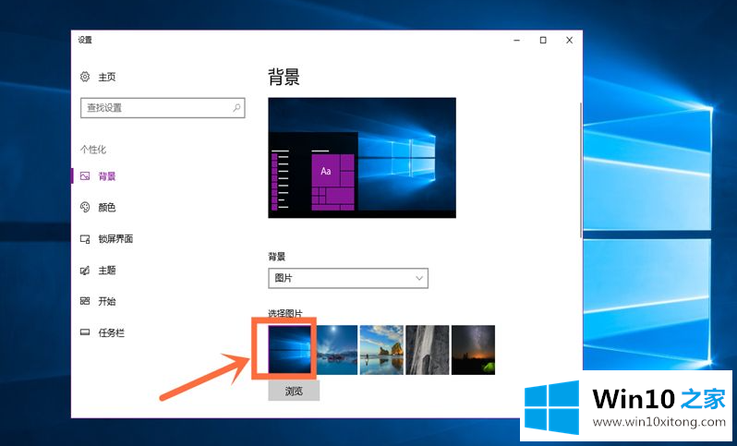The height and width of the screenshot is (446, 737).
Task: Focus the 查找设置 search field
Action: point(163,108)
